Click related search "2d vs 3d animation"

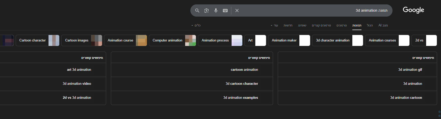(77, 98)
